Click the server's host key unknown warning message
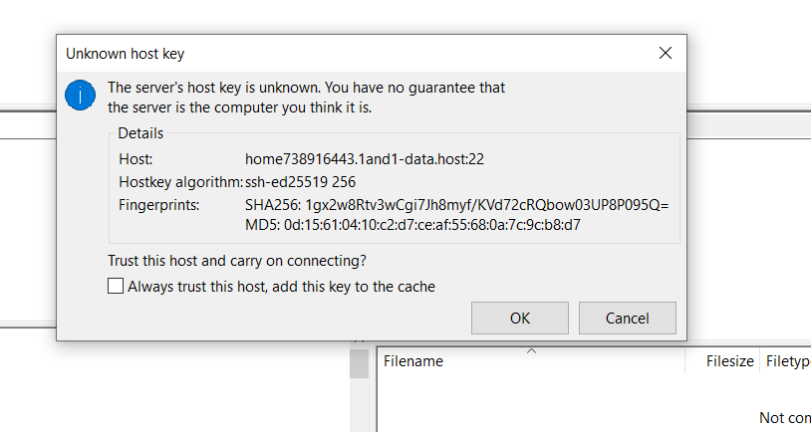The image size is (811, 432). 306,98
